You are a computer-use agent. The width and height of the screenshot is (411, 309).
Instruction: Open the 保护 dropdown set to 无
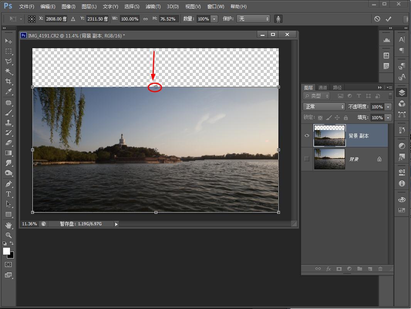coord(253,19)
